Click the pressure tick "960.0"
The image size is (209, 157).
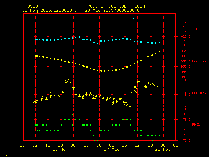(x=186, y=56)
